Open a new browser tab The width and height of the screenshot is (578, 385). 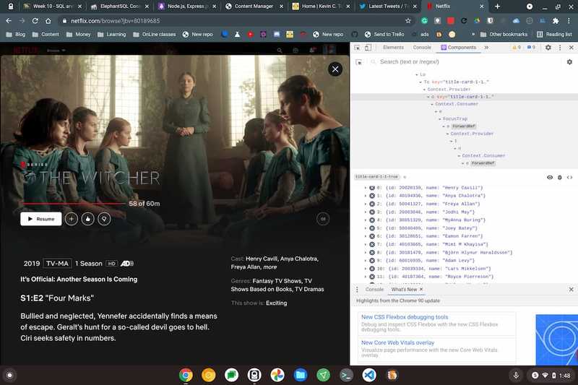pos(497,7)
